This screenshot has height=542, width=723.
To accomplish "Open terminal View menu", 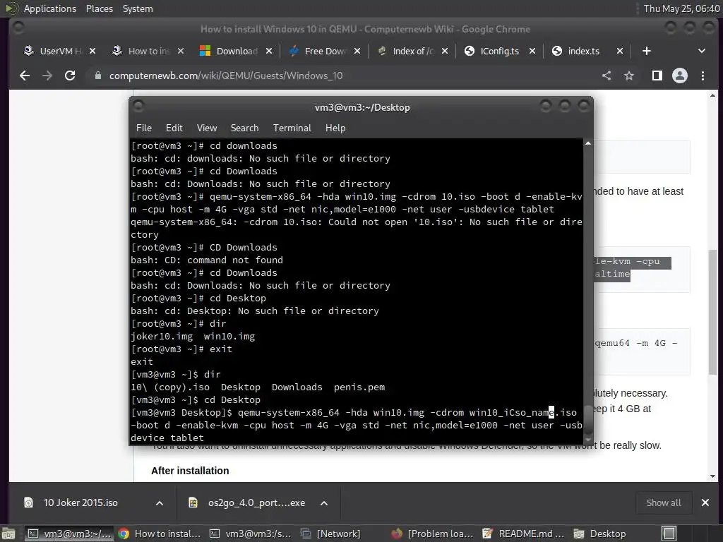I will click(x=207, y=128).
